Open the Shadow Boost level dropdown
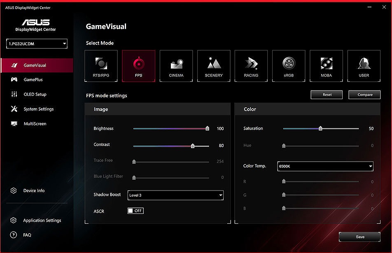Viewport: 392px width, 253px height. (x=175, y=195)
